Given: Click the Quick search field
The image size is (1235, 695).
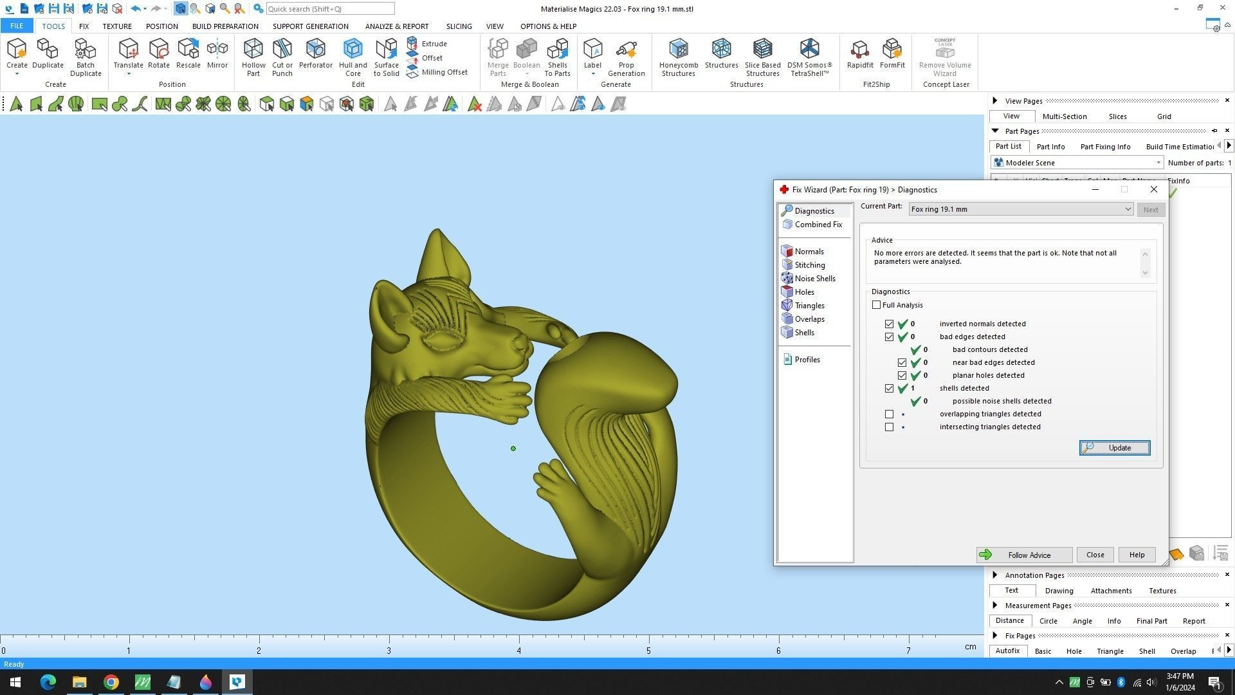Looking at the screenshot, I should pos(330,8).
